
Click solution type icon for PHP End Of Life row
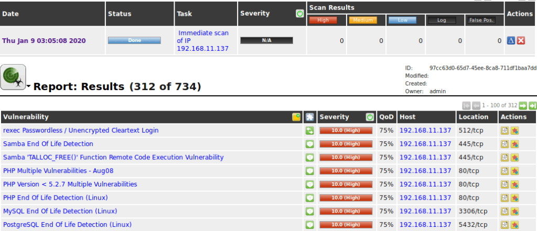(x=310, y=198)
